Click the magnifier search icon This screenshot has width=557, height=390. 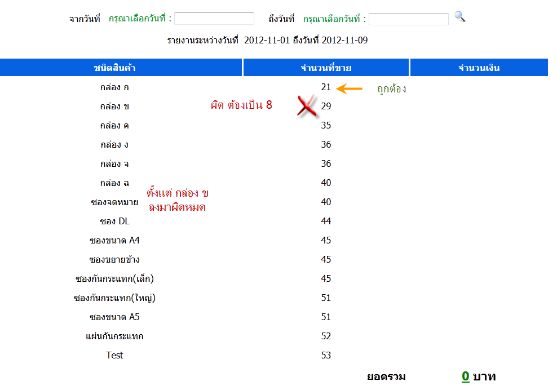[459, 17]
